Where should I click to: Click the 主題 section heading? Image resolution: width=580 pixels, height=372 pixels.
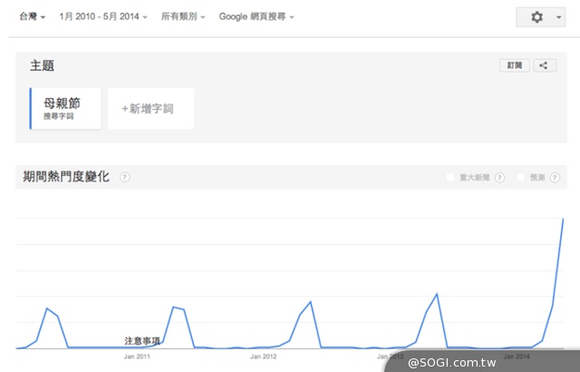click(x=43, y=66)
